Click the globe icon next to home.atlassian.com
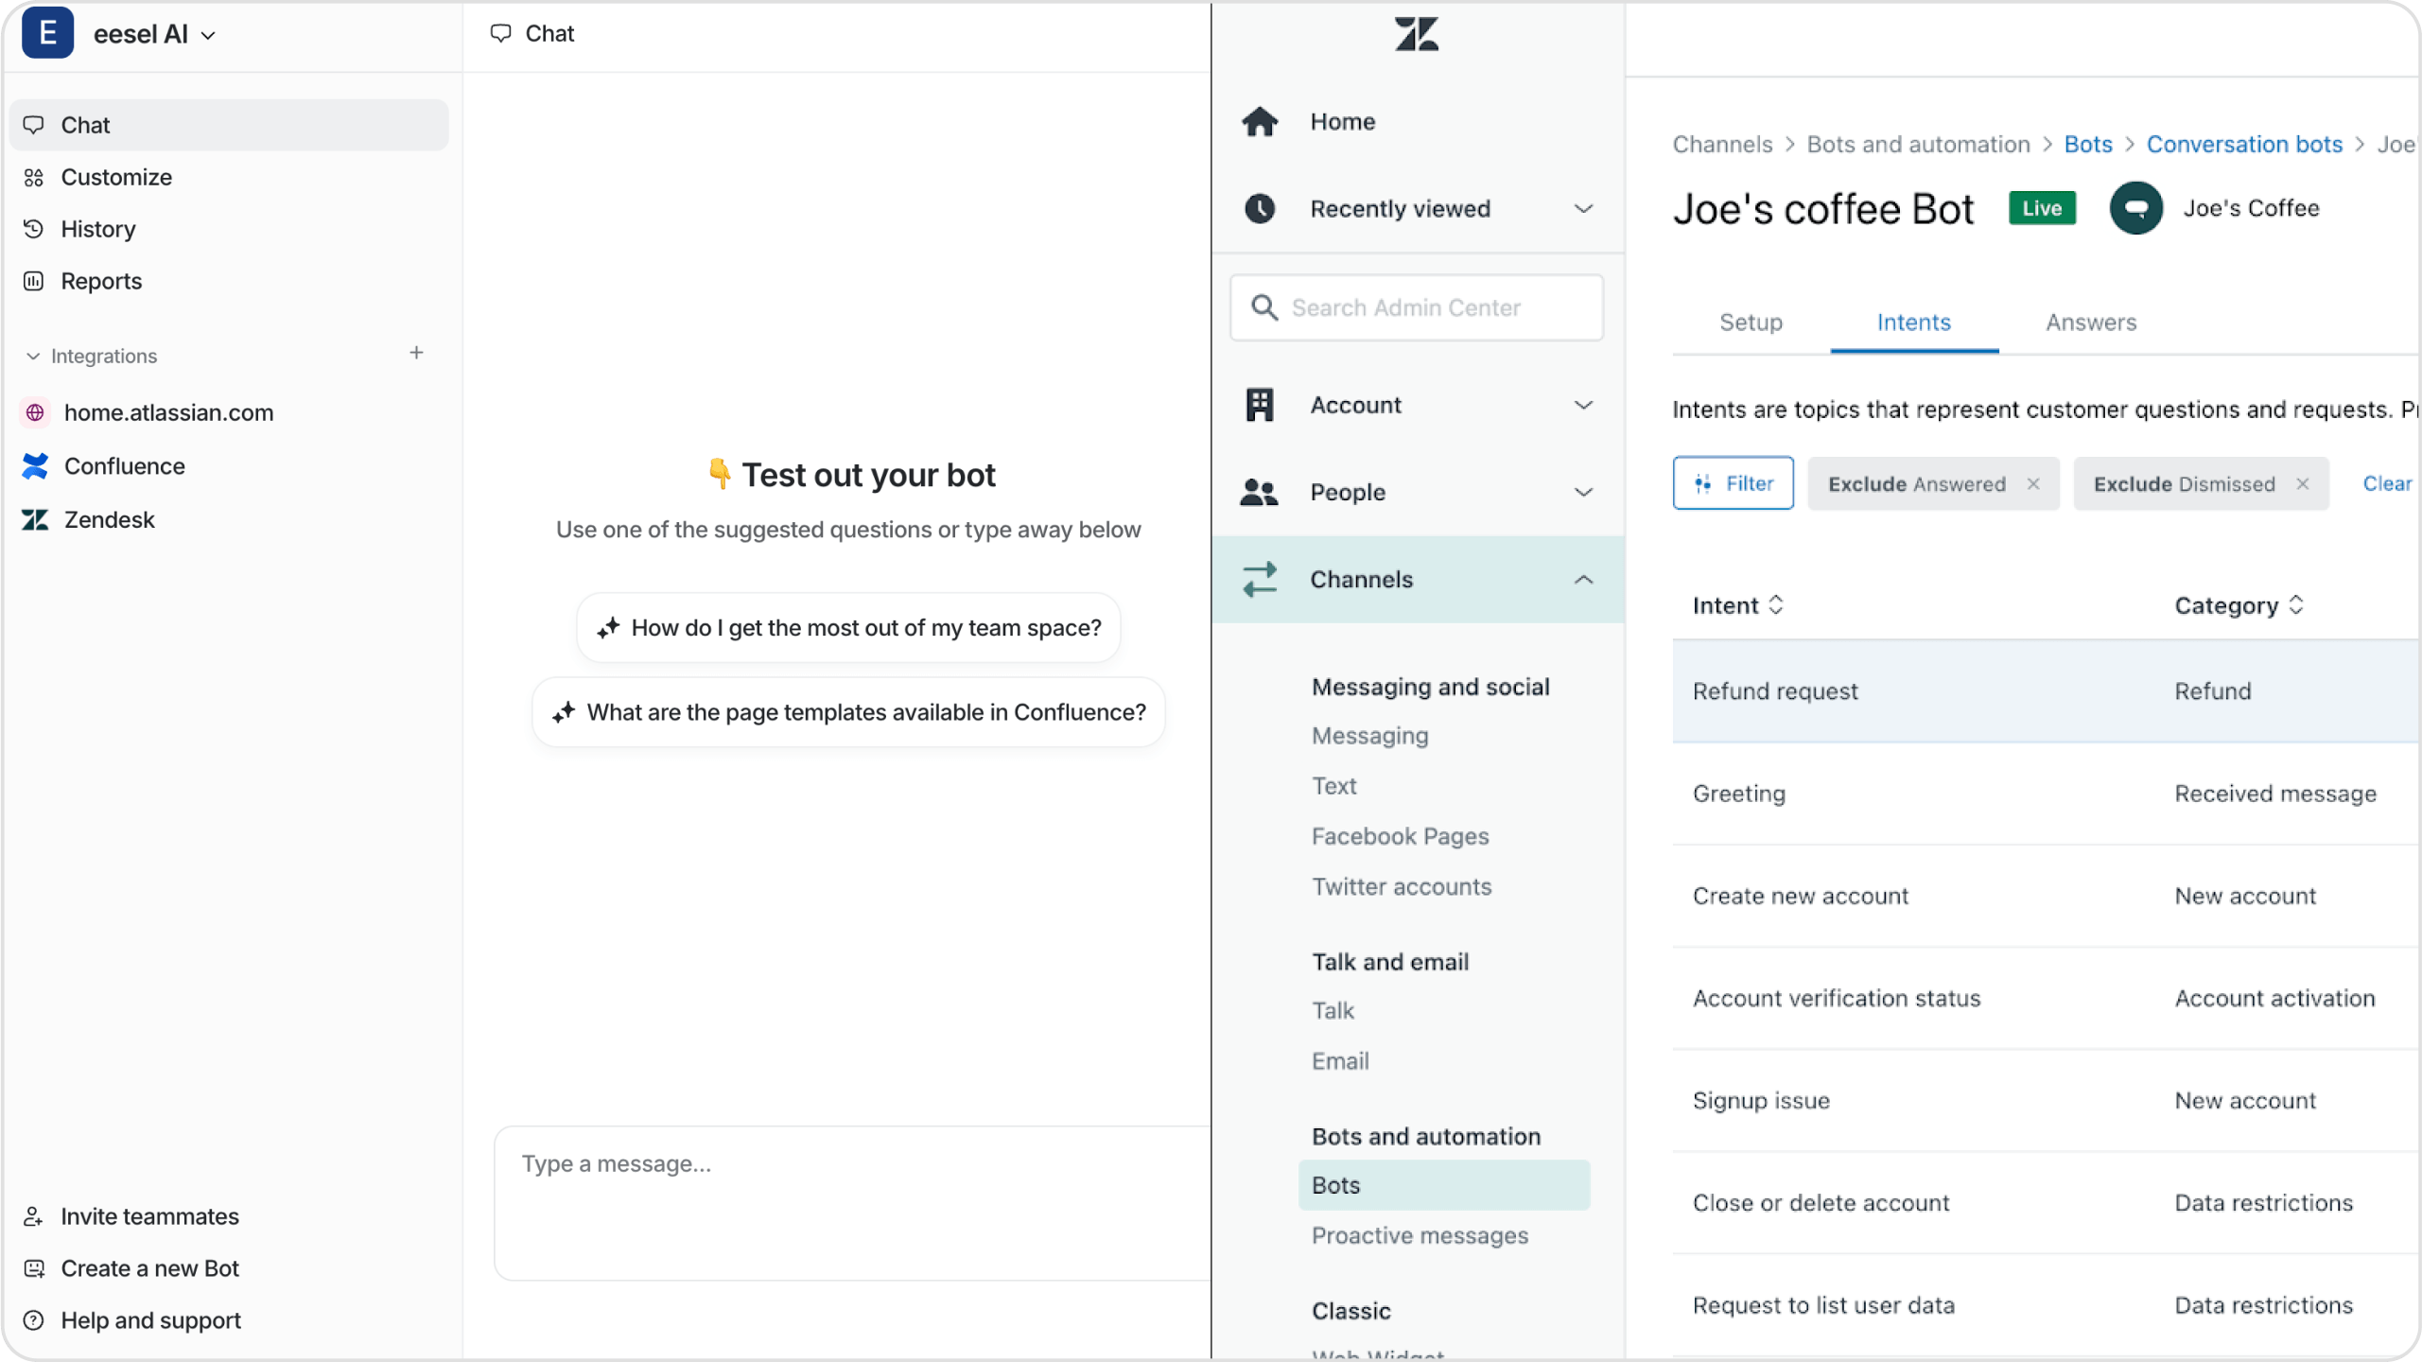The height and width of the screenshot is (1362, 2422). tap(35, 412)
